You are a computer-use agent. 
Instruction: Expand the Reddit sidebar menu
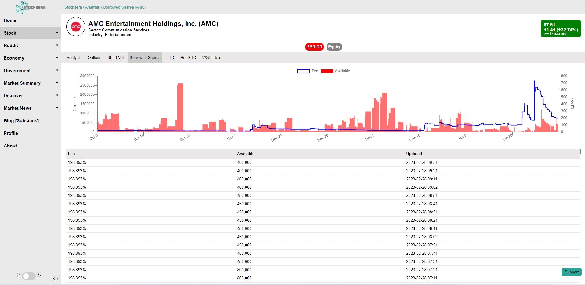pos(31,45)
